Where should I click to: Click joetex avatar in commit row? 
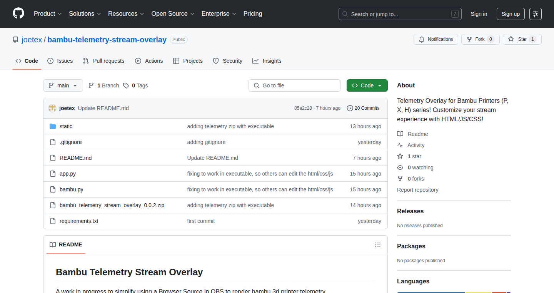coord(52,108)
